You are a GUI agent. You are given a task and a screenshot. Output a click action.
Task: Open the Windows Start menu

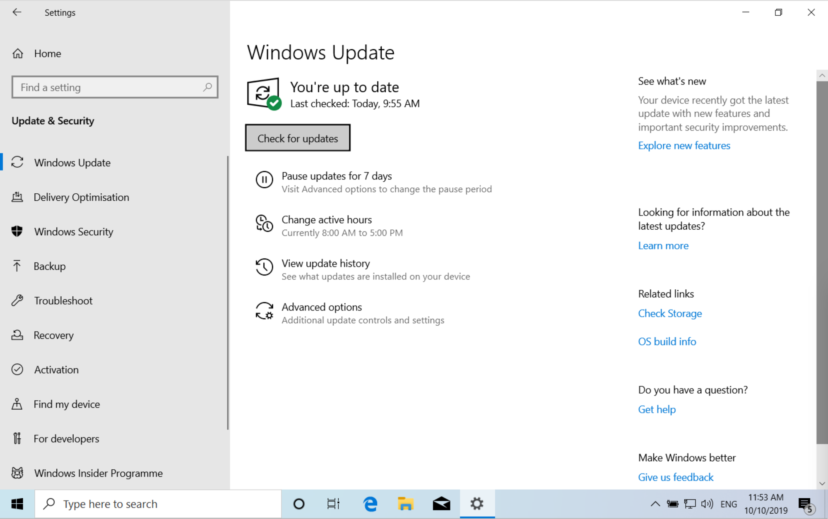(17, 504)
